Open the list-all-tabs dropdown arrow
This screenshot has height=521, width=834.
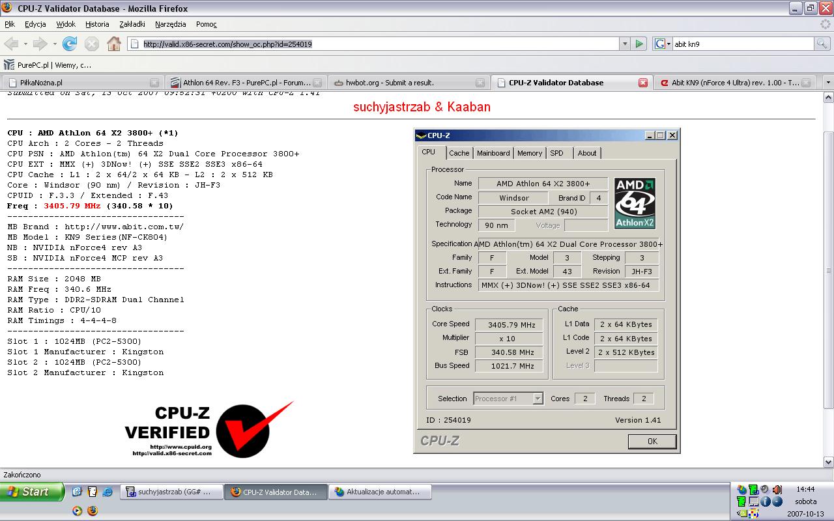828,83
